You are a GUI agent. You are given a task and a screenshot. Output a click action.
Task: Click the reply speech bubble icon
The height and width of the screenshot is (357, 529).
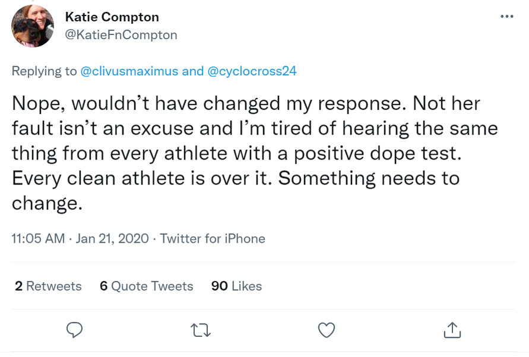coord(74,329)
